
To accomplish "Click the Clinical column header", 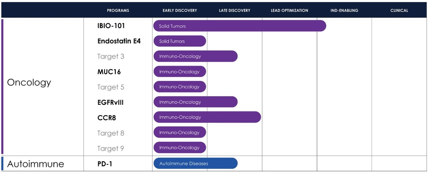I will coord(399,10).
